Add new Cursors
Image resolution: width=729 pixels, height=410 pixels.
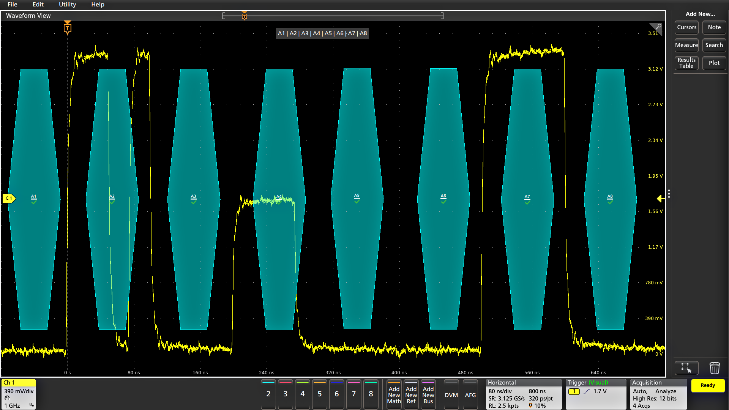(x=686, y=27)
